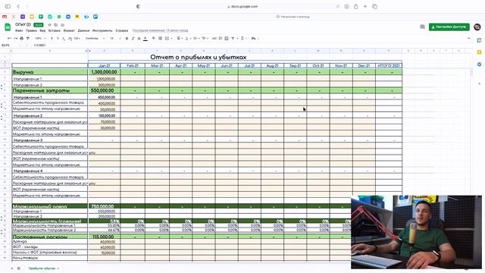Open the font size dropdown
The height and width of the screenshot is (273, 485).
tap(115, 39)
